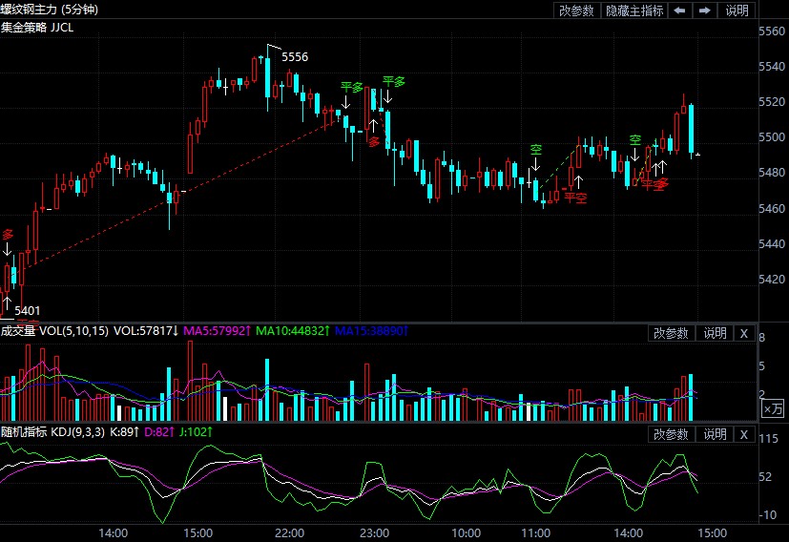Click the ×万 unit icon on volume axis
This screenshot has width=789, height=542.
773,408
